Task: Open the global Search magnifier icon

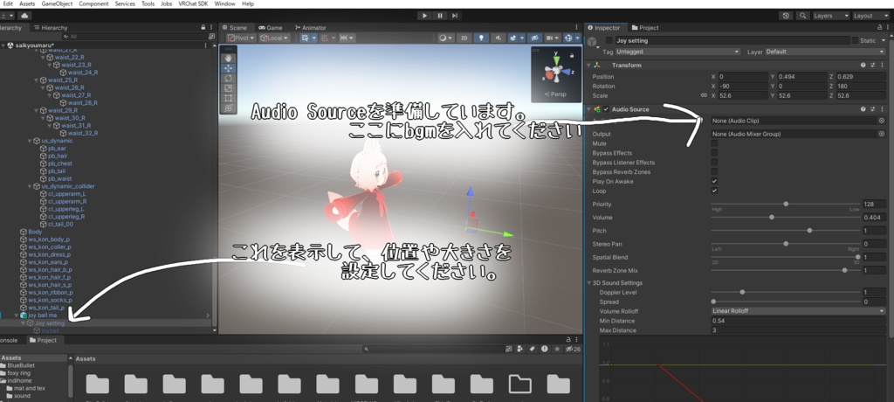Action: click(803, 16)
